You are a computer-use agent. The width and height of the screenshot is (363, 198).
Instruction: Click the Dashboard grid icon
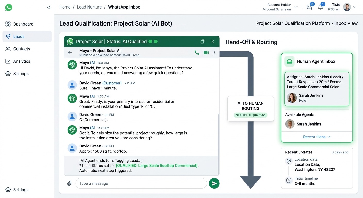pos(8,24)
